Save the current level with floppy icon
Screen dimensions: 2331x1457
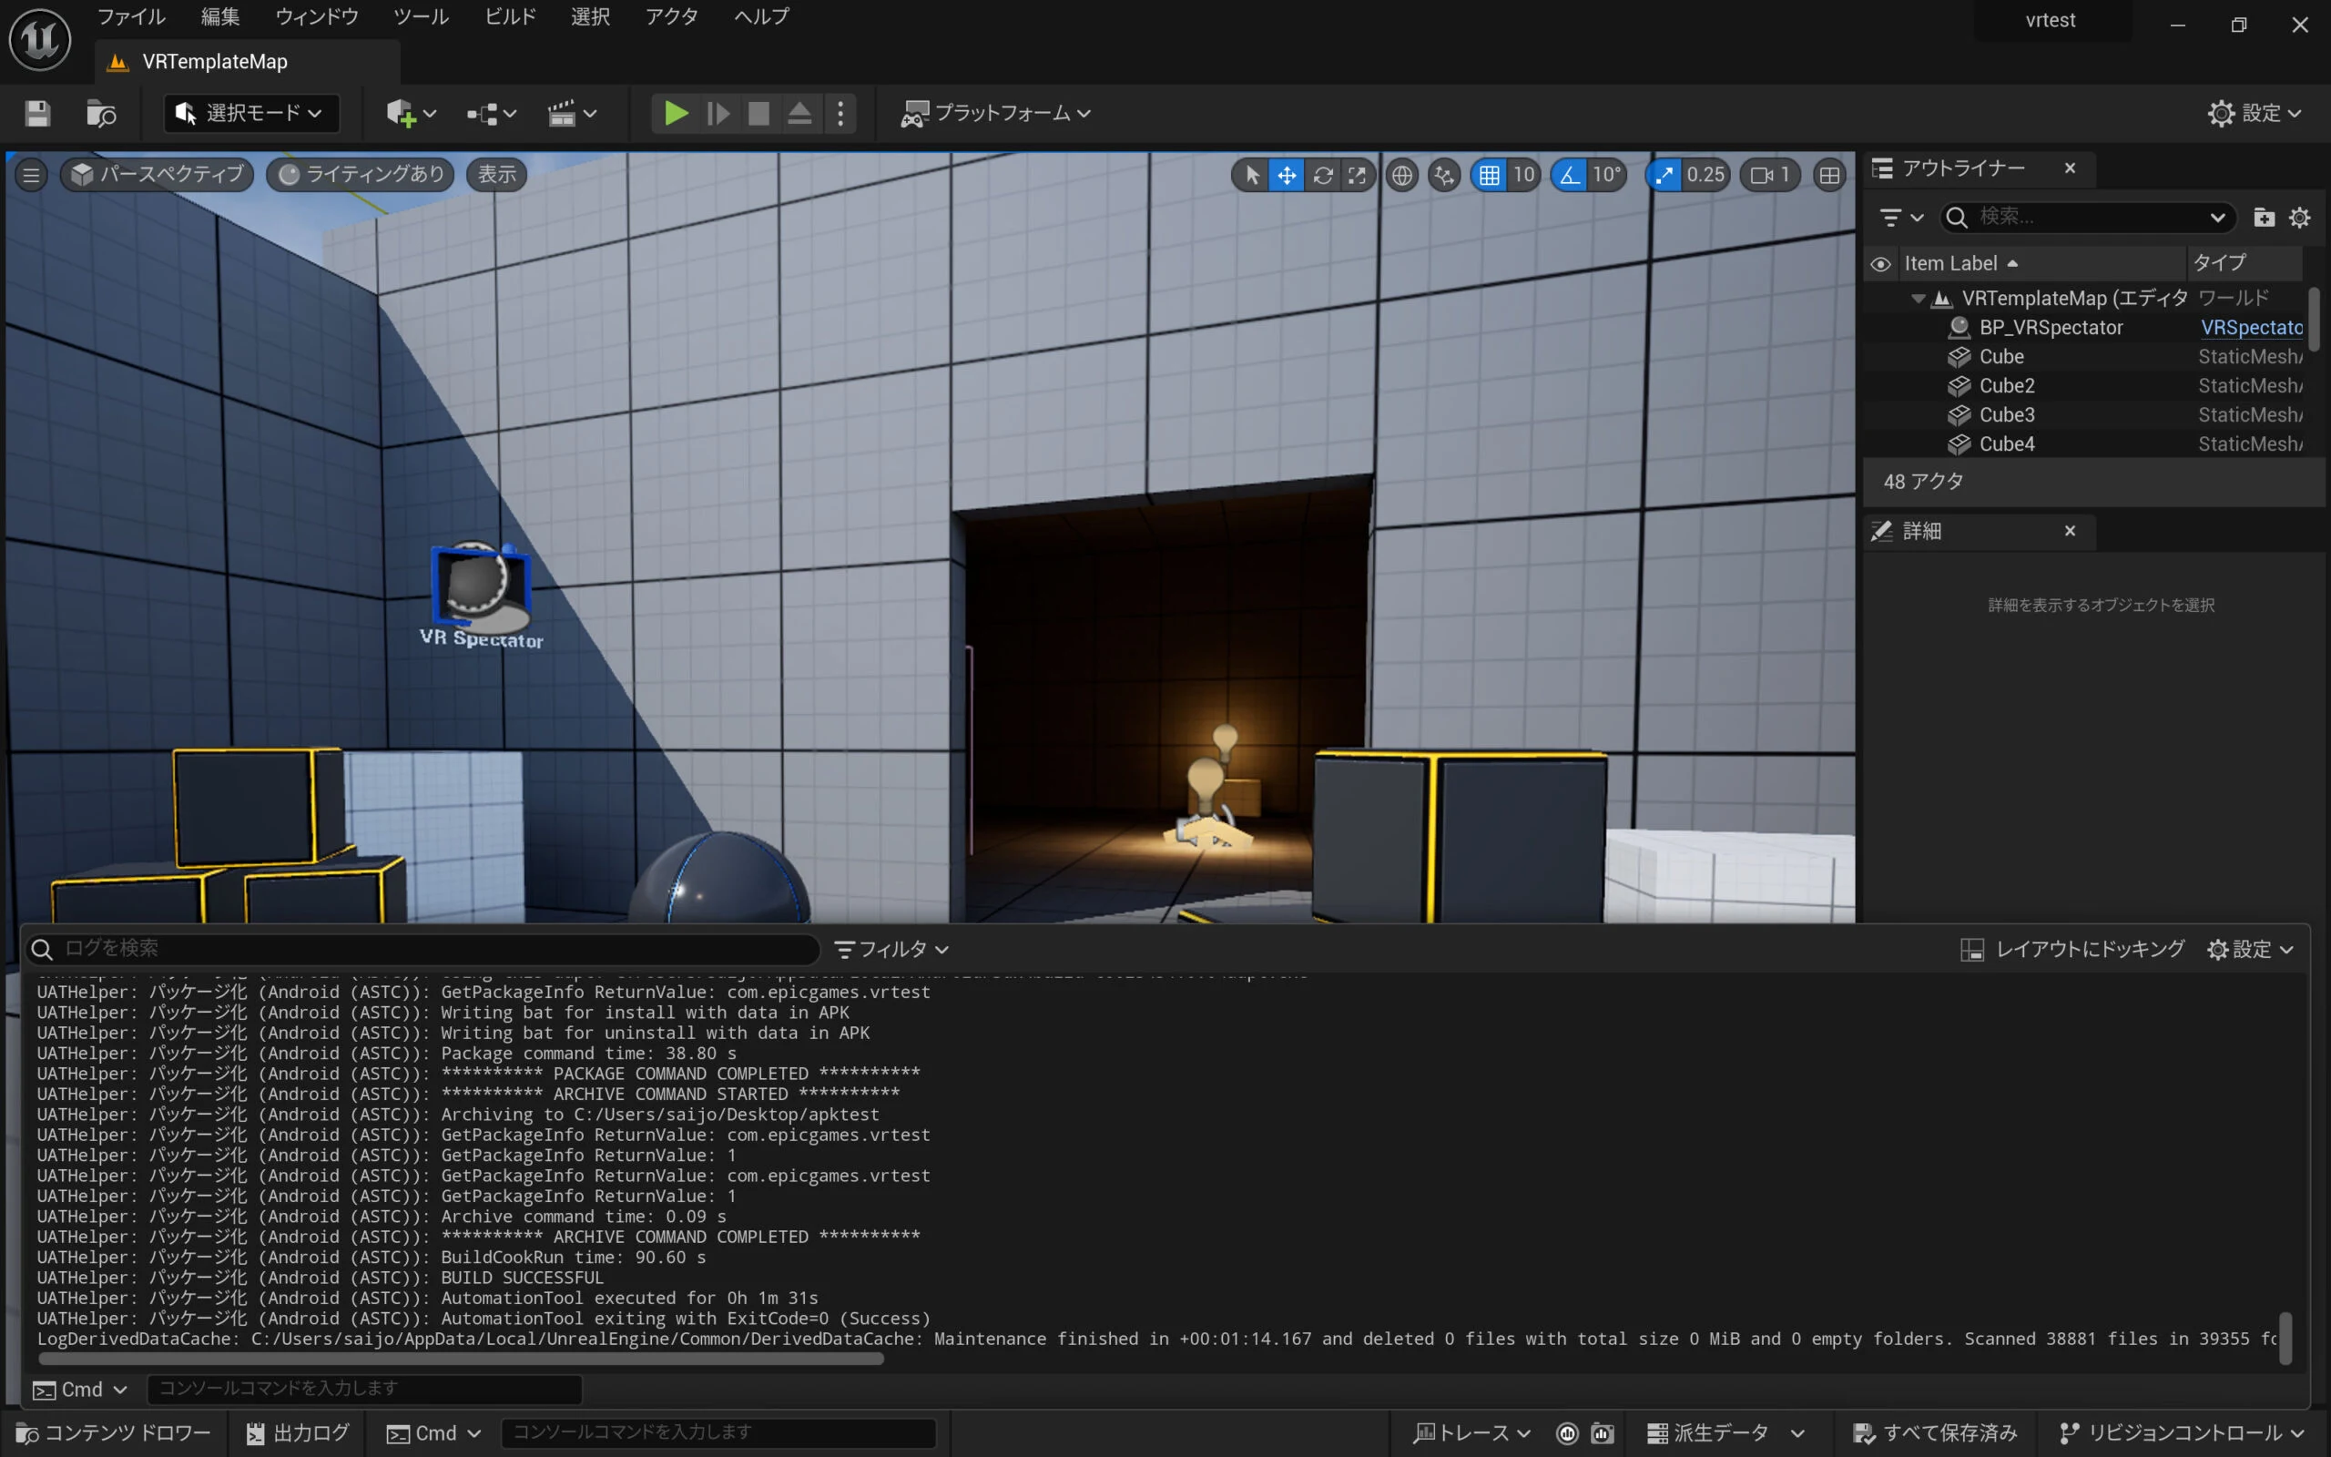(x=37, y=114)
